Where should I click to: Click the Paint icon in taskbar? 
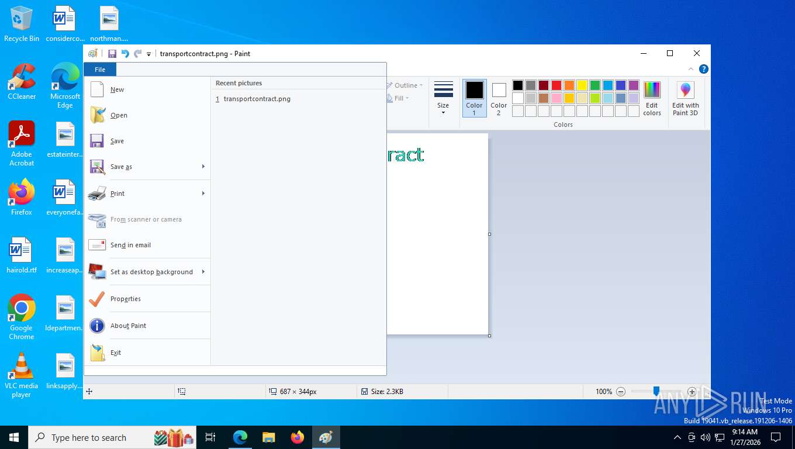[x=326, y=437]
